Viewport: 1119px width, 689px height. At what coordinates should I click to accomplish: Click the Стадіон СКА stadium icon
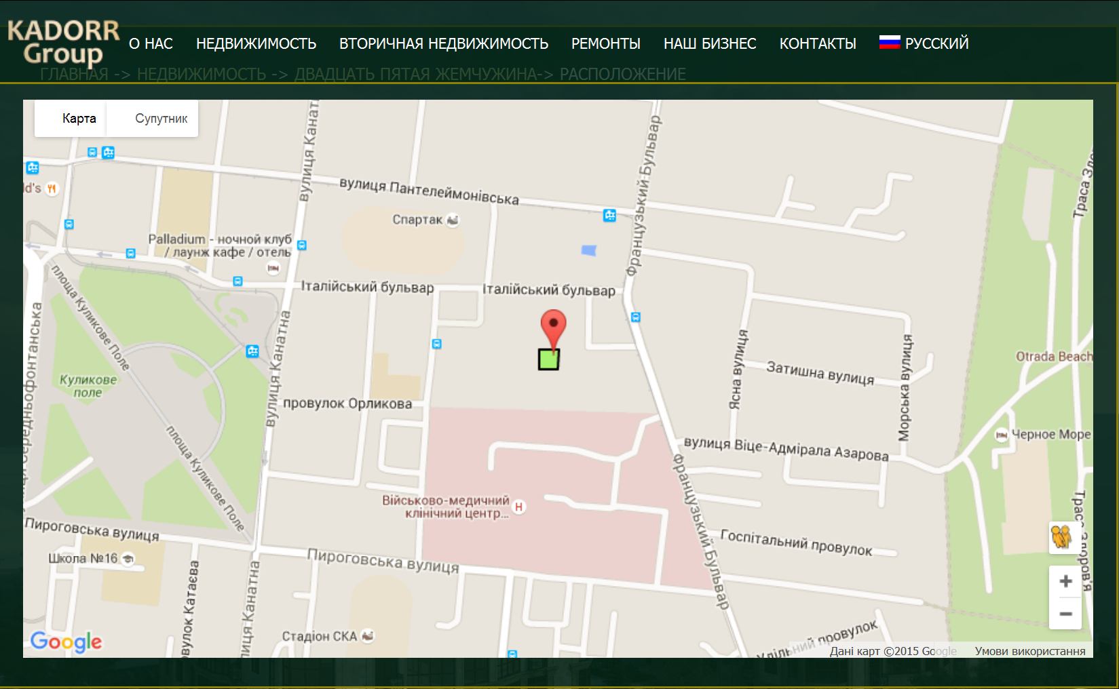(x=368, y=636)
